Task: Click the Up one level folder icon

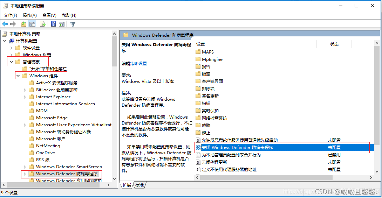Action: (x=23, y=24)
